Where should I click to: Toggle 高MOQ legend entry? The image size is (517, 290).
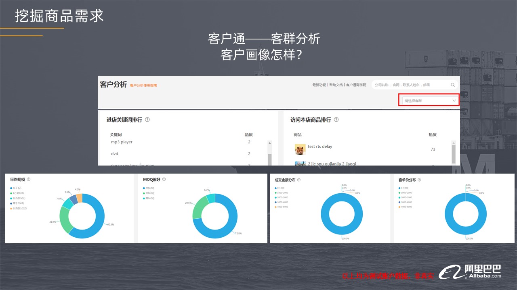click(x=149, y=198)
